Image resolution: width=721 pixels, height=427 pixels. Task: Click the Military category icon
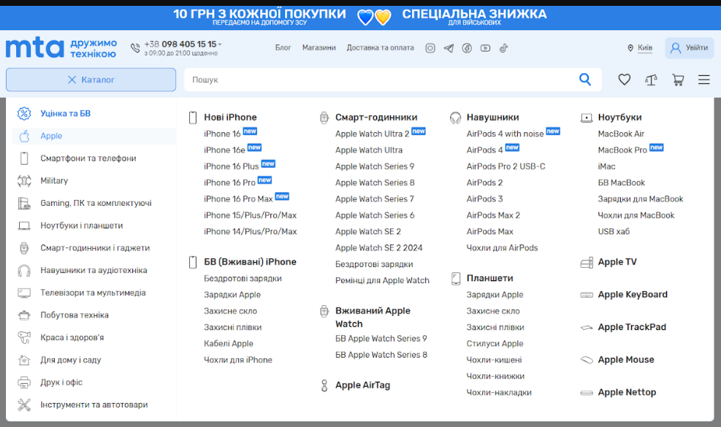point(24,180)
